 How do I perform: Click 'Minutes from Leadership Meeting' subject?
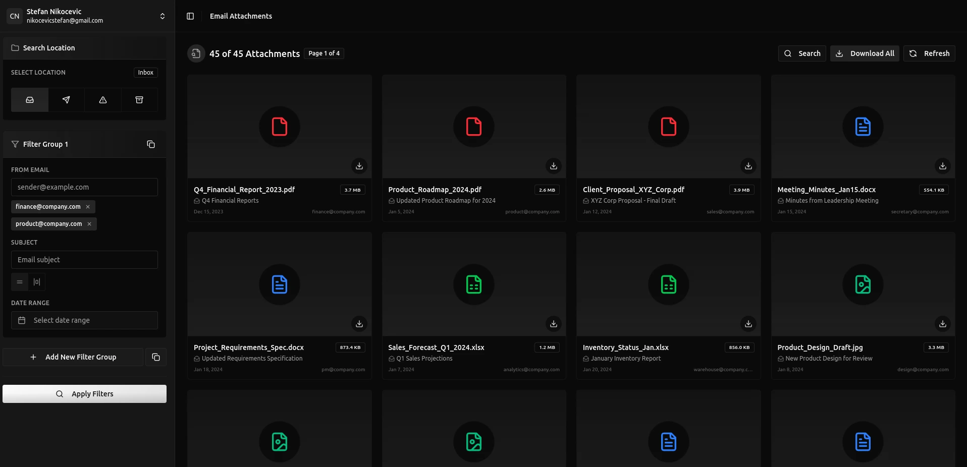(x=832, y=201)
